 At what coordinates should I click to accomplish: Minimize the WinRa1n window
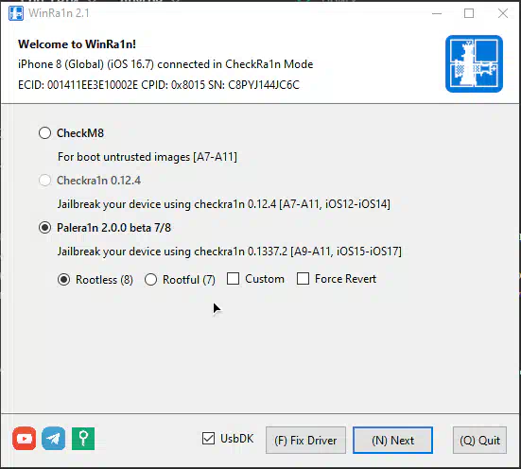(x=437, y=13)
